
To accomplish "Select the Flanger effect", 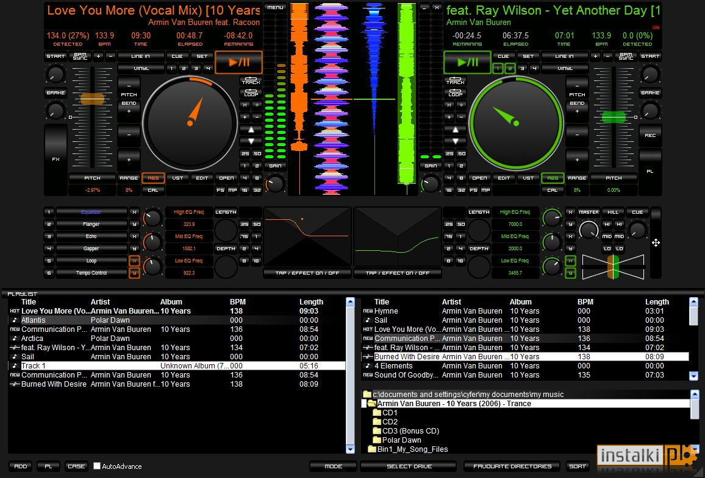I will [91, 225].
